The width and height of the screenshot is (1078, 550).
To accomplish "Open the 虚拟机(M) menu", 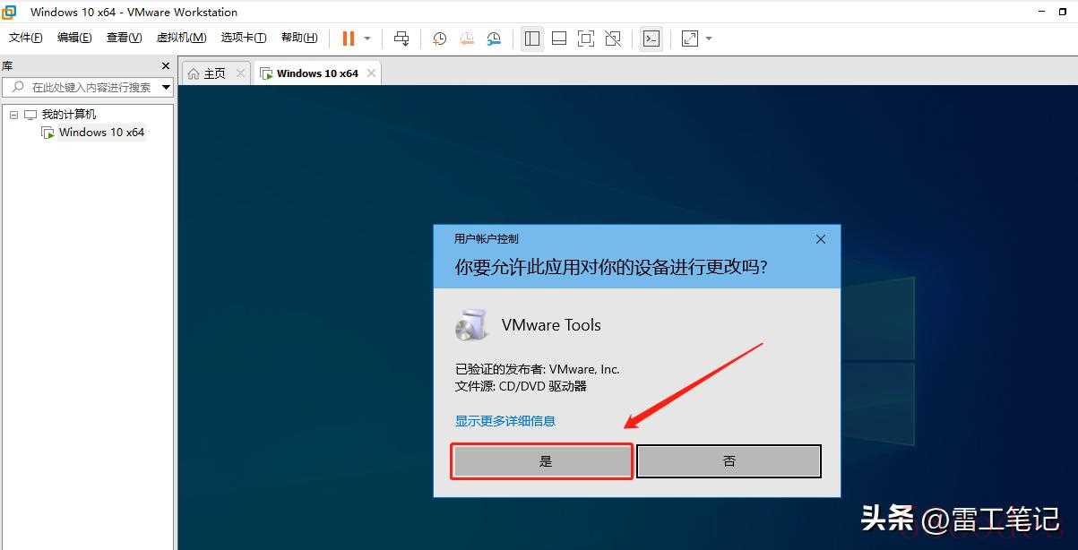I will 181,38.
